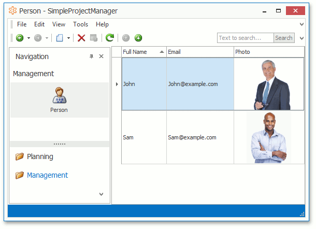The width and height of the screenshot is (316, 229).
Task: Click the green Back navigation arrow
Action: click(x=20, y=38)
